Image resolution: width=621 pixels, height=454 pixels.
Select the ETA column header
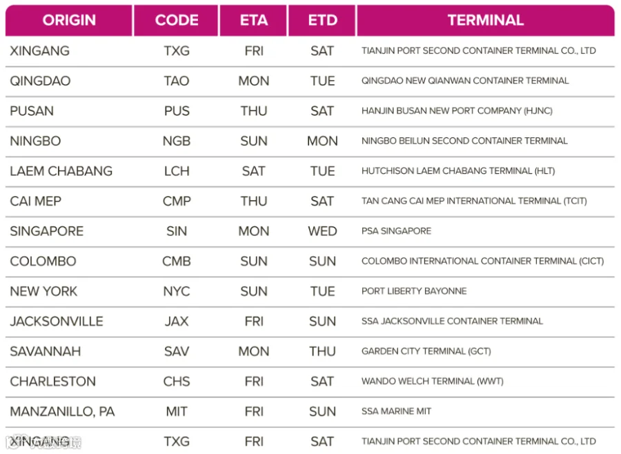[253, 20]
